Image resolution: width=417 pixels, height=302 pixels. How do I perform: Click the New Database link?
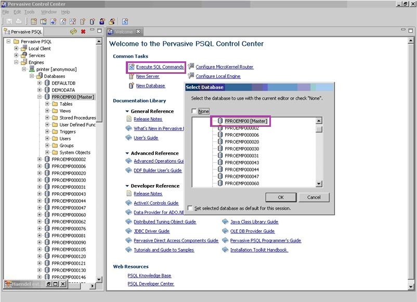(x=150, y=86)
